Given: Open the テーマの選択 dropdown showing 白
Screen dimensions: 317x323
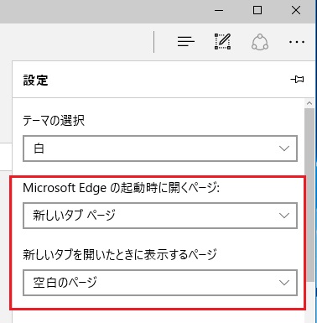Looking at the screenshot, I should tap(160, 148).
